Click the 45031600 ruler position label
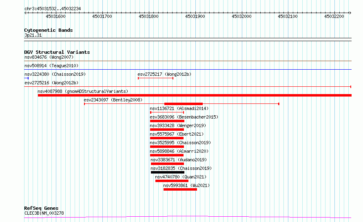 [x=55, y=16]
